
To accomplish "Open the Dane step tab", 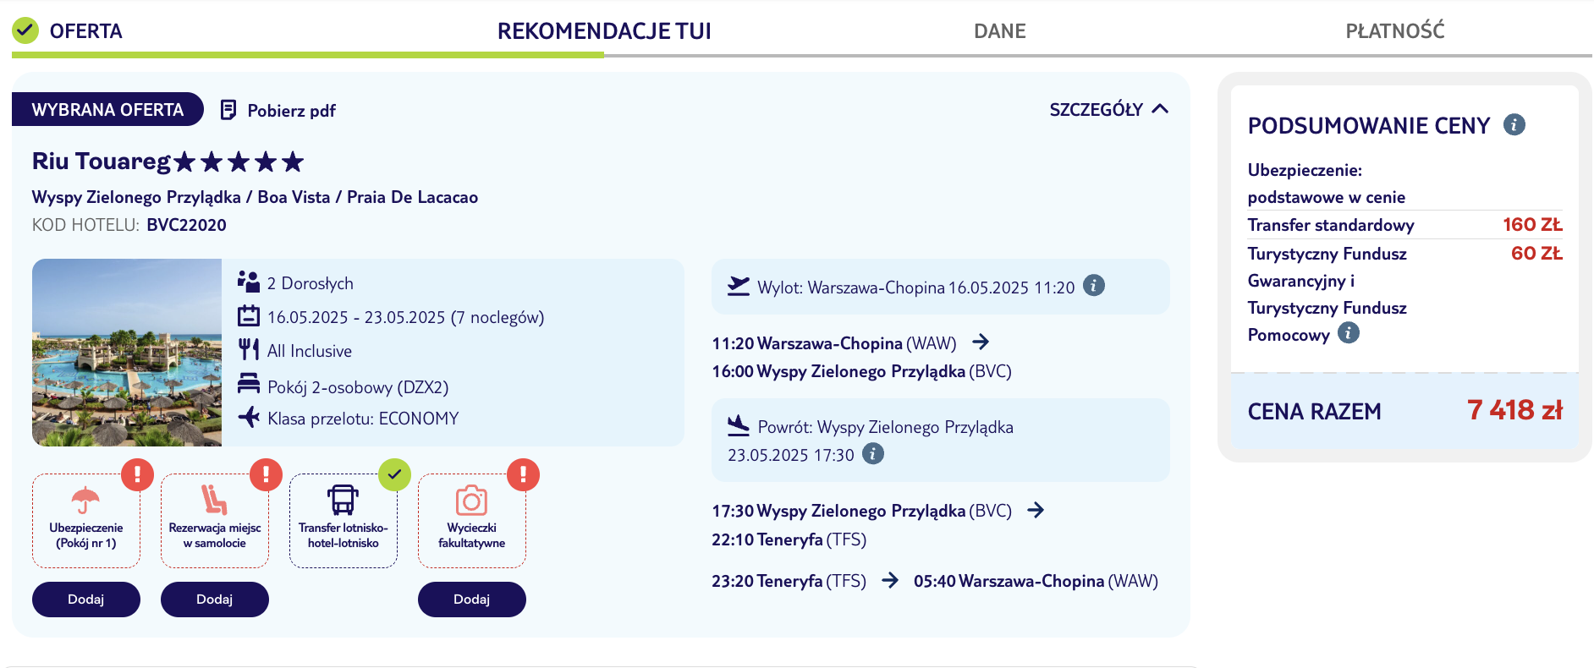I will pos(999,31).
